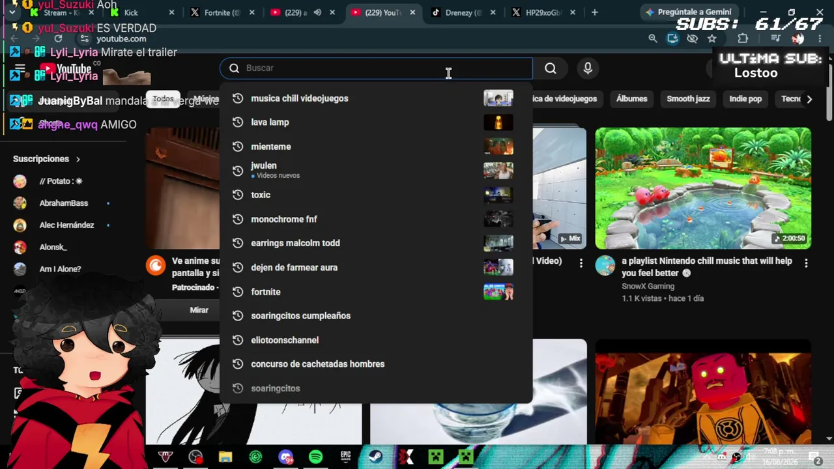
Task: Launch Epic Games from the taskbar
Action: [345, 457]
